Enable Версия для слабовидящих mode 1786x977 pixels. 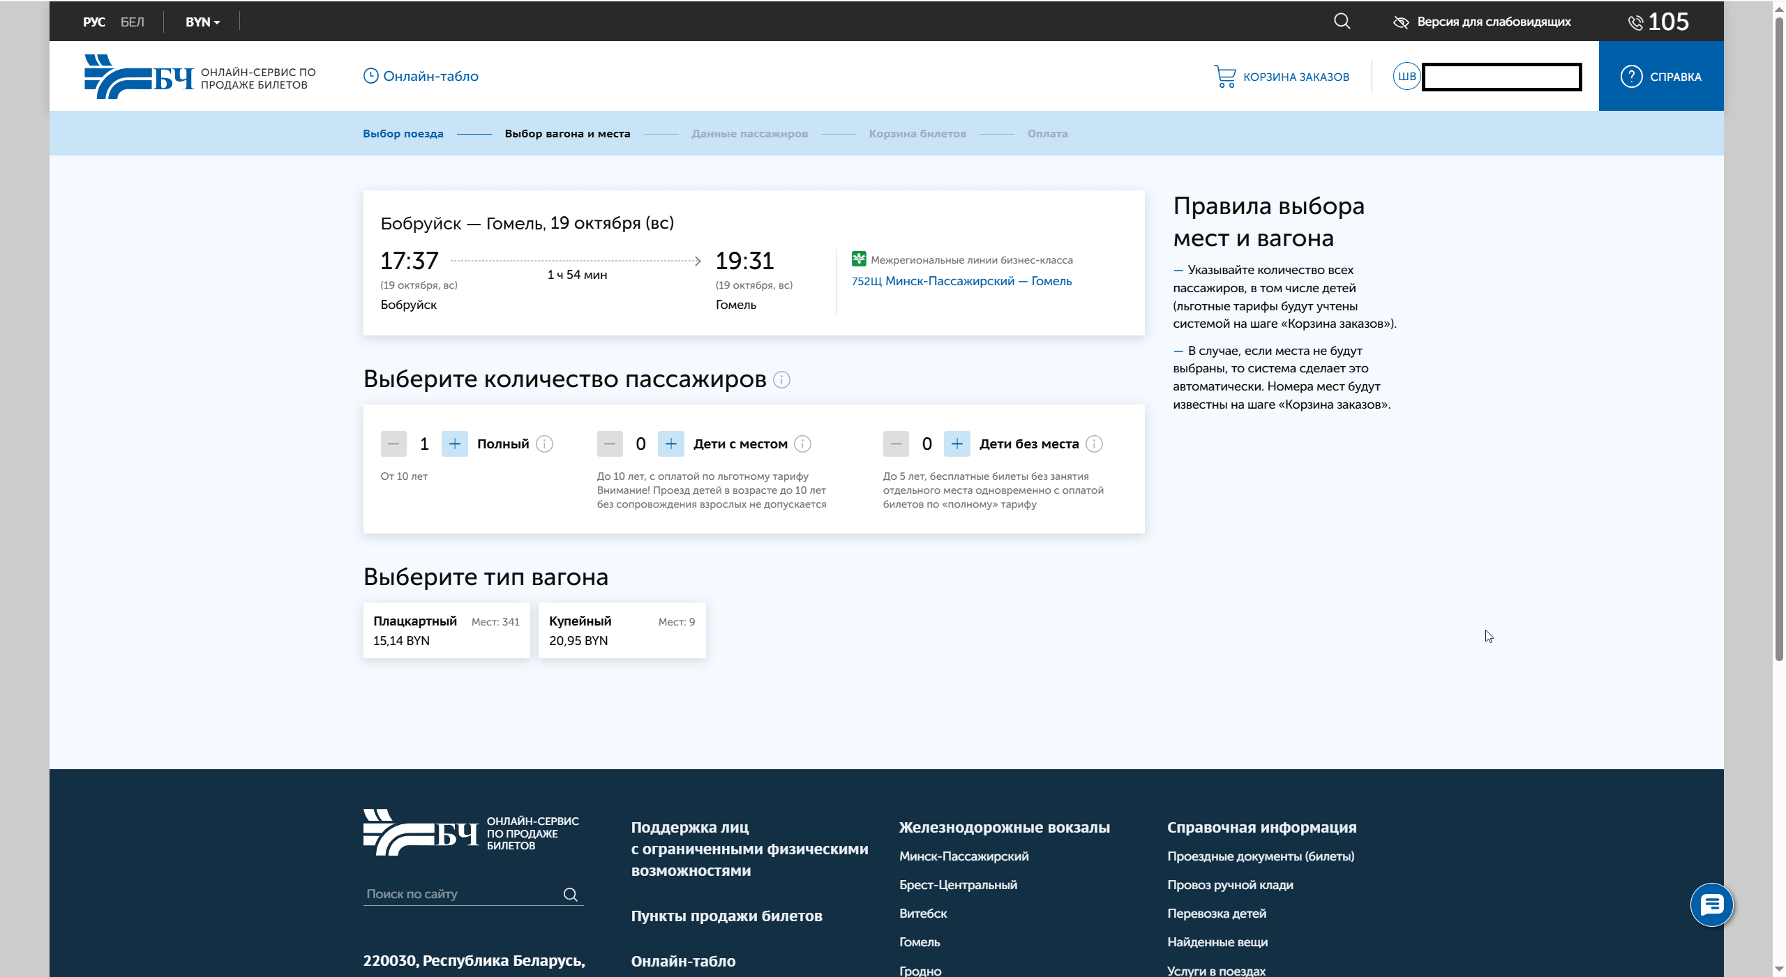[1482, 22]
